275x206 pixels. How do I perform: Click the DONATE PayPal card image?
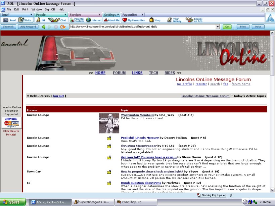[11, 122]
